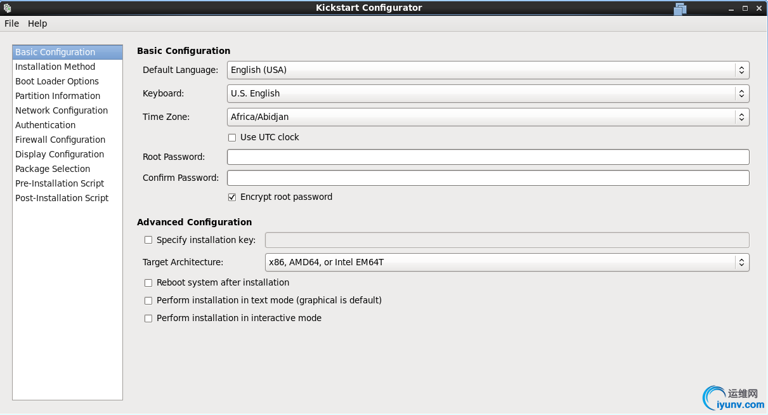Open the Help menu
This screenshot has height=415, width=768.
[x=37, y=23]
